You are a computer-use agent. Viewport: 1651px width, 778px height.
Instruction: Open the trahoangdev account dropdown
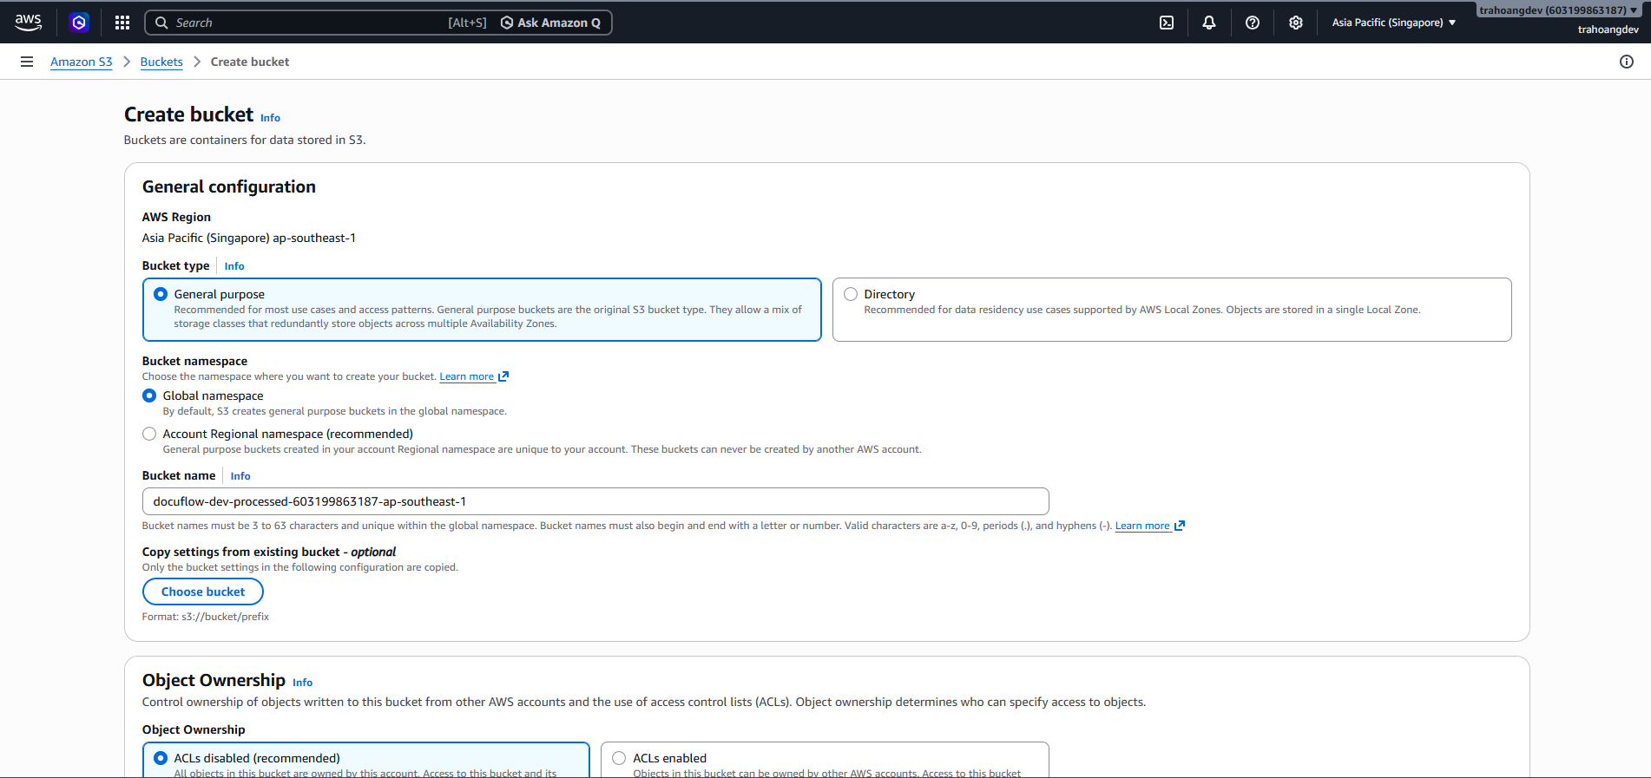[x=1559, y=10]
